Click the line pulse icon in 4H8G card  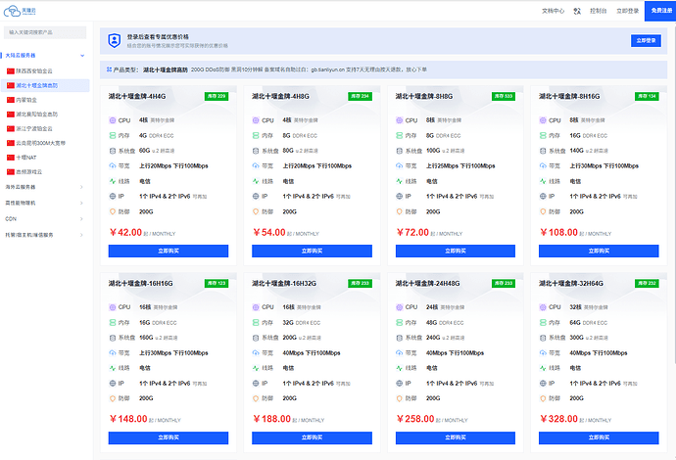coord(256,181)
